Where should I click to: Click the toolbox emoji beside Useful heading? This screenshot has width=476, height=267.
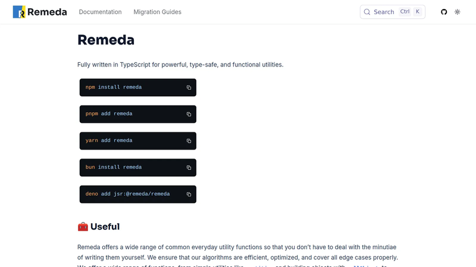click(x=83, y=227)
